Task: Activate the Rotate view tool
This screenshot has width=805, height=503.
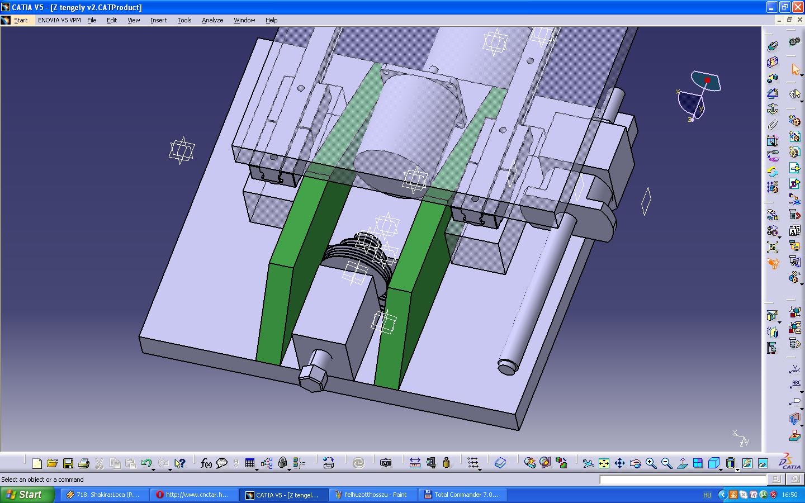Action: [635, 463]
